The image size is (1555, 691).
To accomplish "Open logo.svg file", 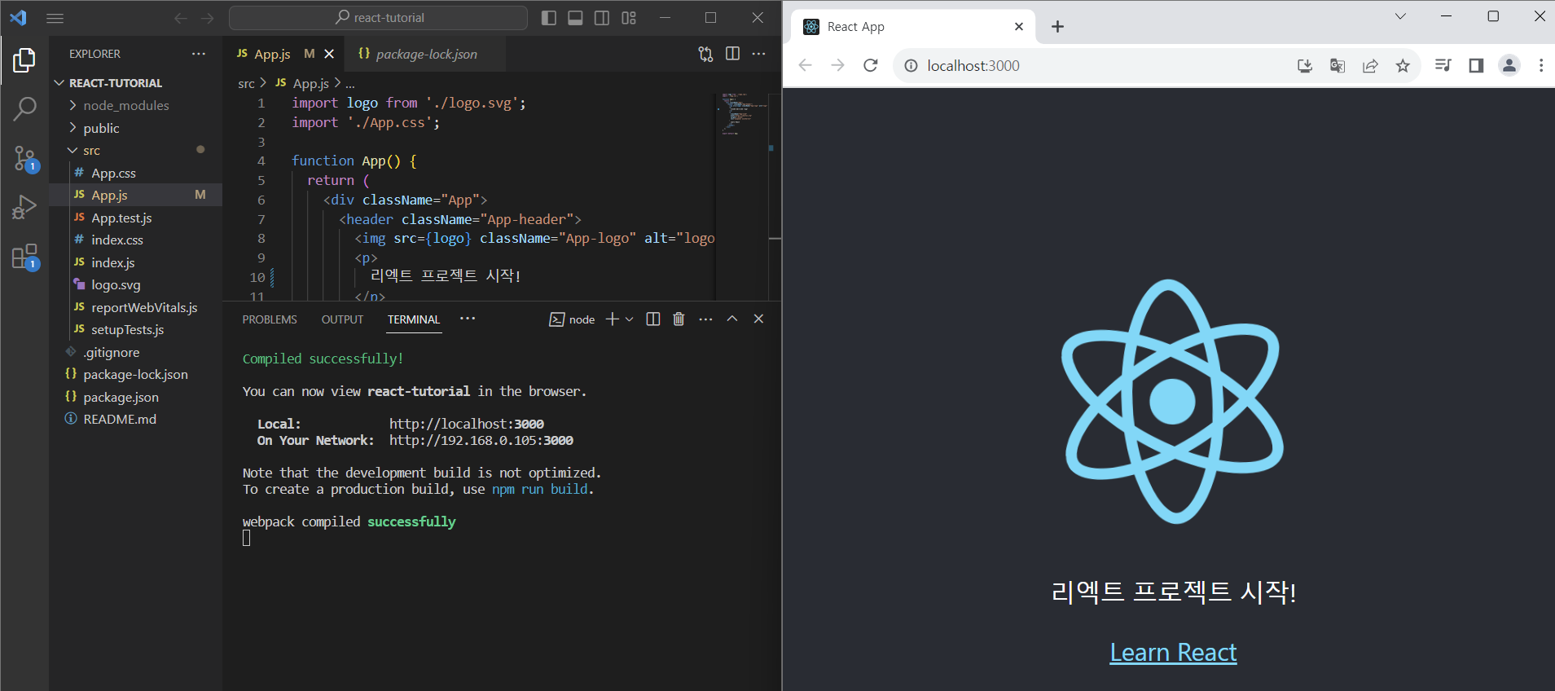I will (135, 284).
